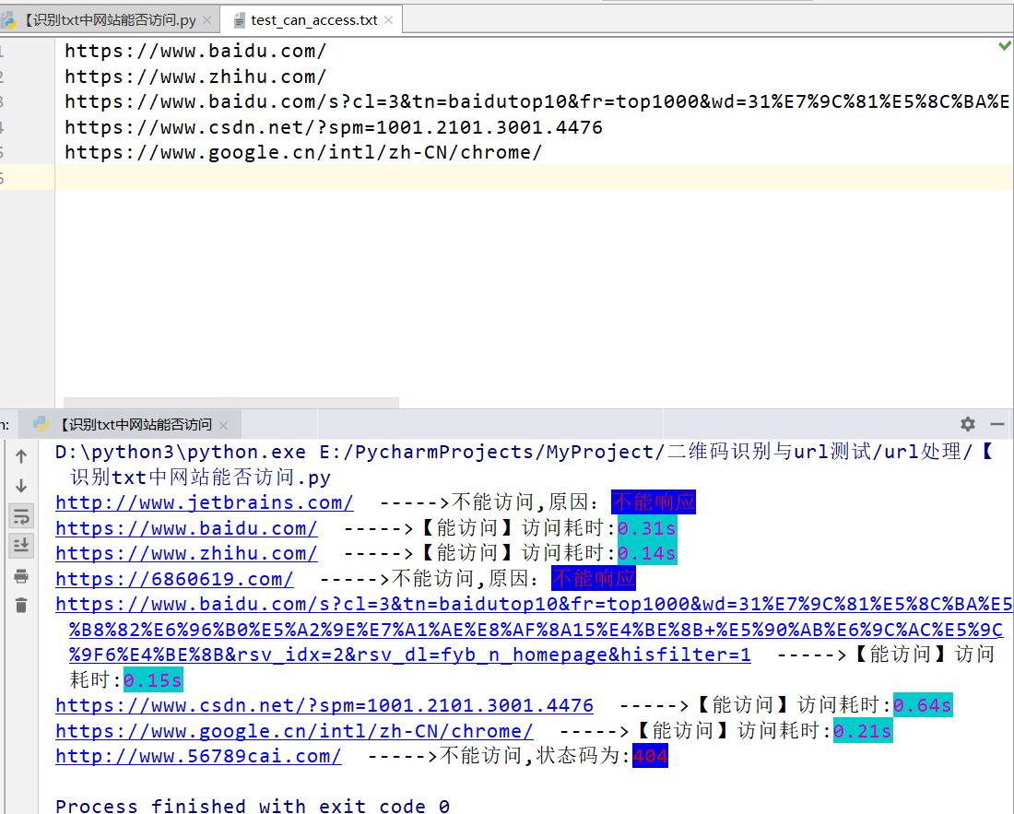Click 'Process finished with exit code 0'
The image size is (1014, 814).
coord(253,807)
